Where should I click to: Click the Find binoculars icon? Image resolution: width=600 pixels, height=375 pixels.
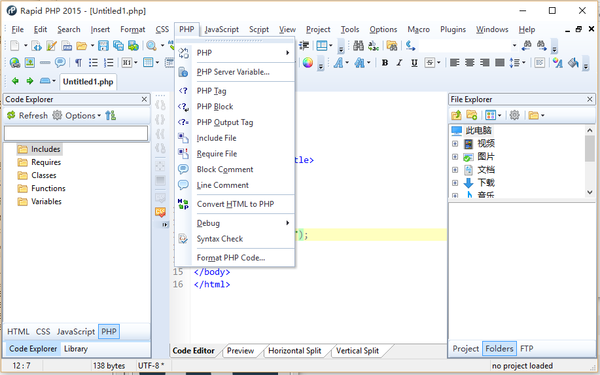359,46
